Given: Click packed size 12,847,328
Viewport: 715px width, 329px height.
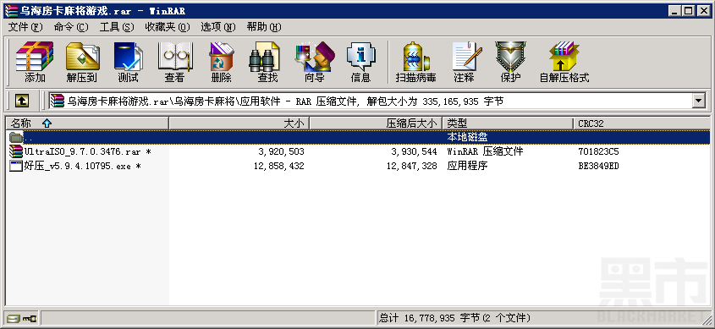Looking at the screenshot, I should 411,167.
